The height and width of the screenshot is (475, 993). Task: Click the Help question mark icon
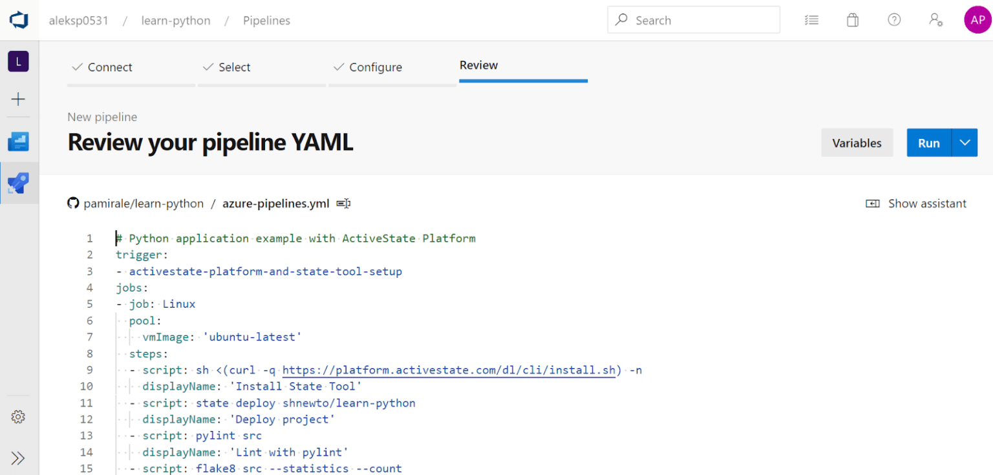click(x=894, y=20)
